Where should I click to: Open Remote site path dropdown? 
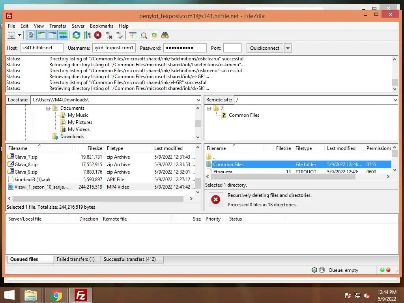click(395, 100)
